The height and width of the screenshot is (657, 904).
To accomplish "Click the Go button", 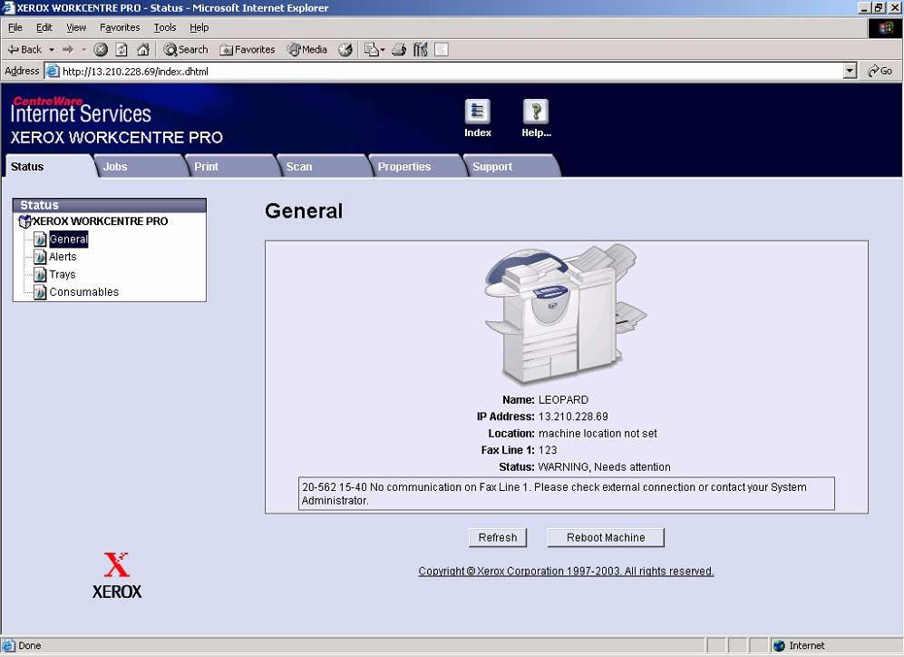I will coord(880,72).
